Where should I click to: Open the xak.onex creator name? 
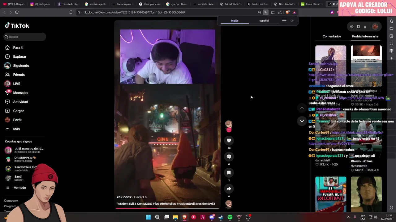click(x=124, y=197)
